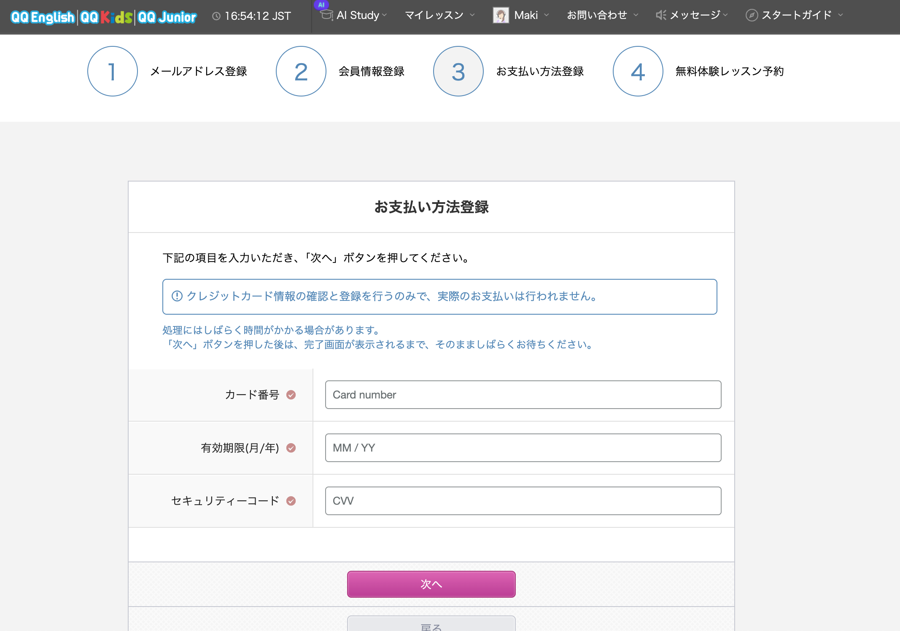The width and height of the screenshot is (900, 631).
Task: Click the 処理にはしばらく時間がかかる notice line
Action: pos(272,330)
